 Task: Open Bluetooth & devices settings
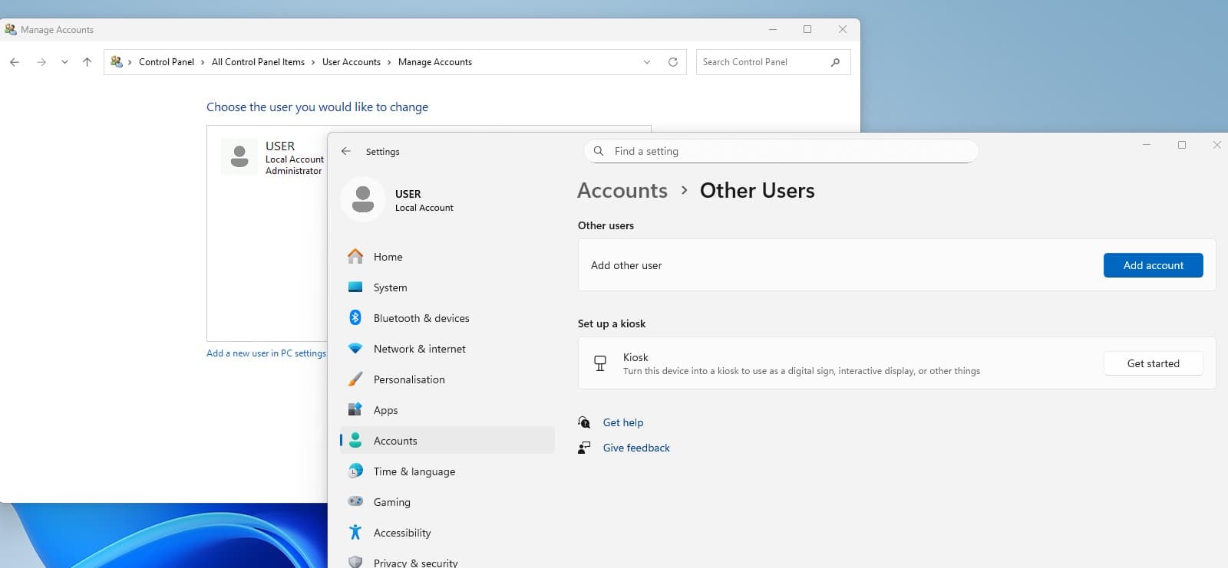(421, 318)
